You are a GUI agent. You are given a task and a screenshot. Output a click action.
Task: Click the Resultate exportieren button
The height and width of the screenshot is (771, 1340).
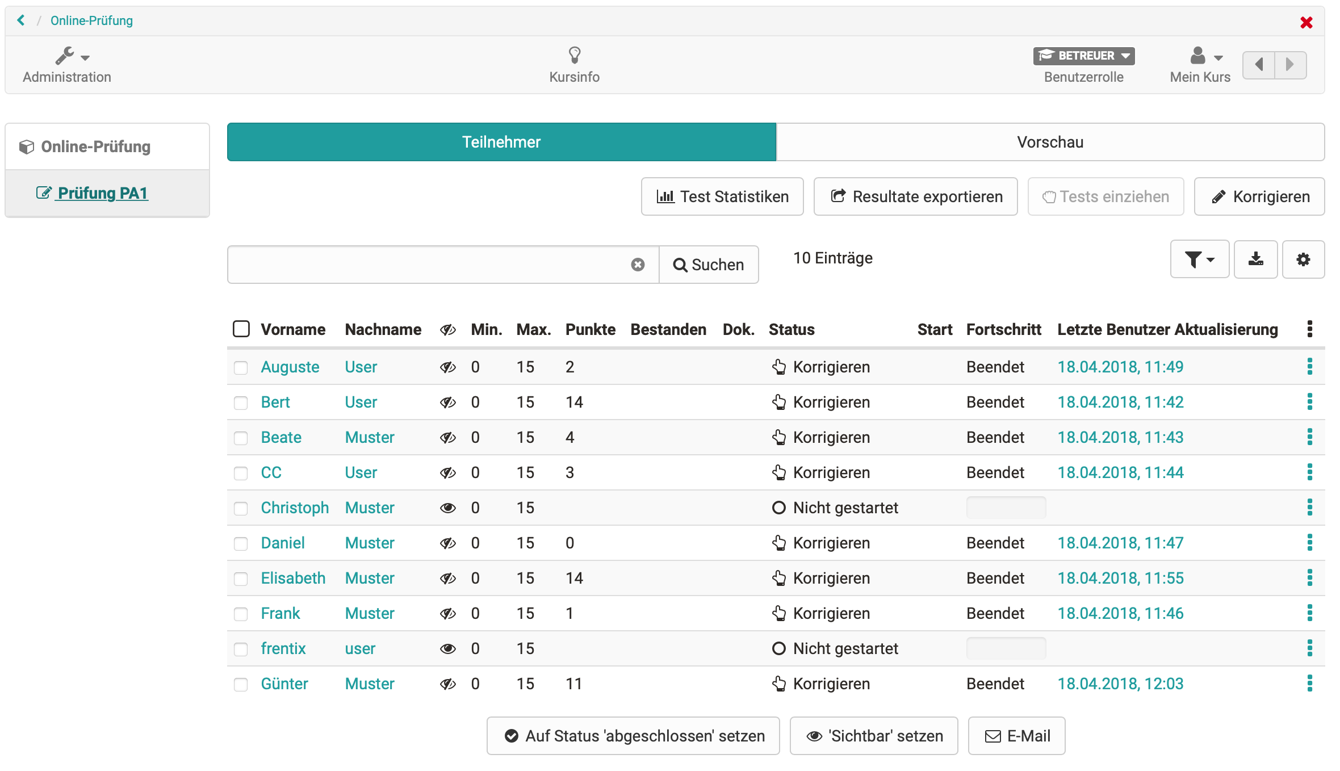(x=915, y=196)
